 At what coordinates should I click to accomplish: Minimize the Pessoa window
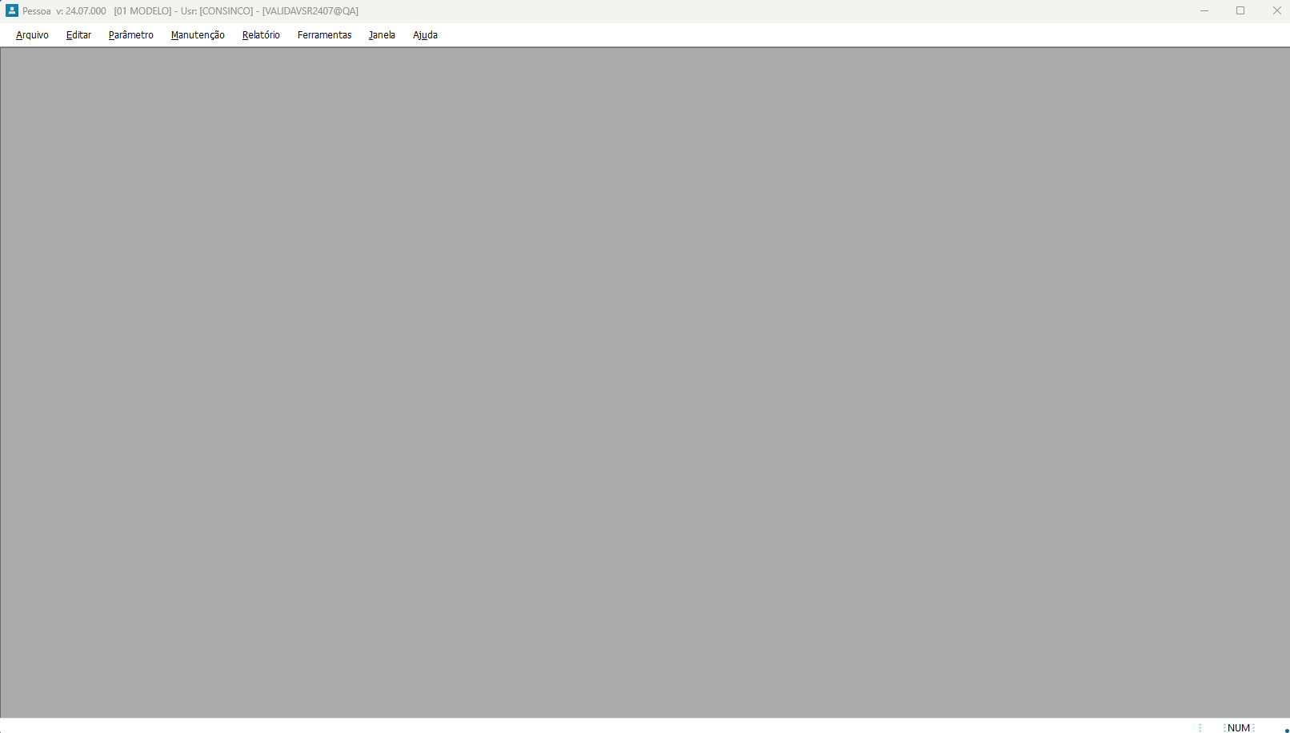[x=1204, y=10]
